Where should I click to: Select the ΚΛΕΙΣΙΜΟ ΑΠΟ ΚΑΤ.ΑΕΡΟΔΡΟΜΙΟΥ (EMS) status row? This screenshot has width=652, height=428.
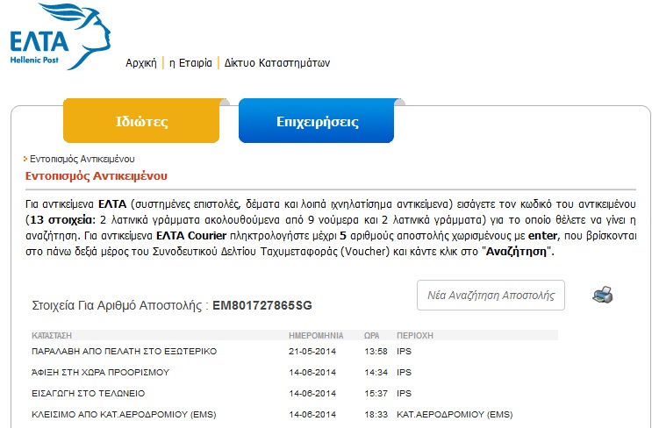pyautogui.click(x=123, y=414)
